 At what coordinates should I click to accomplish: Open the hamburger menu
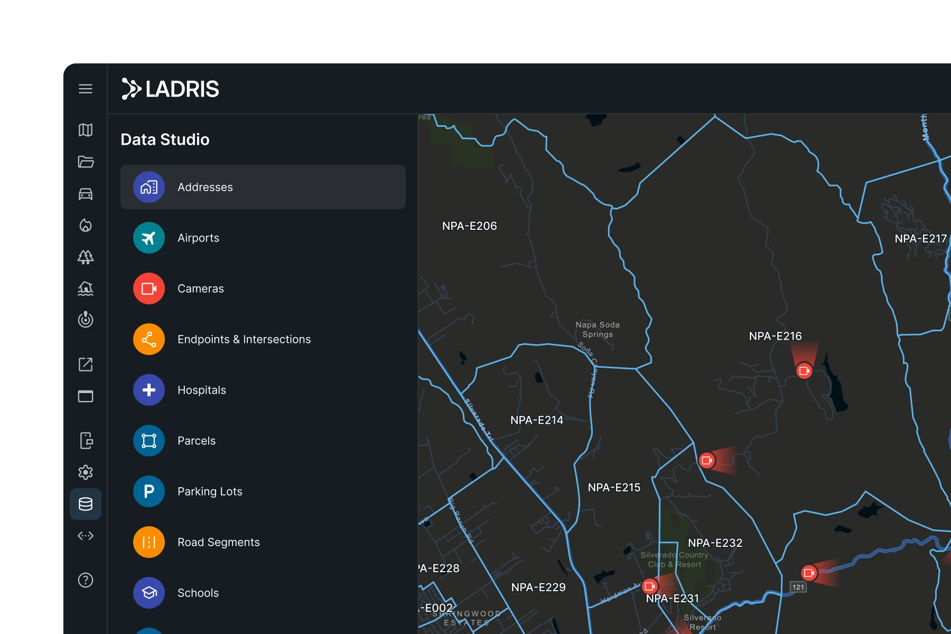pyautogui.click(x=86, y=89)
